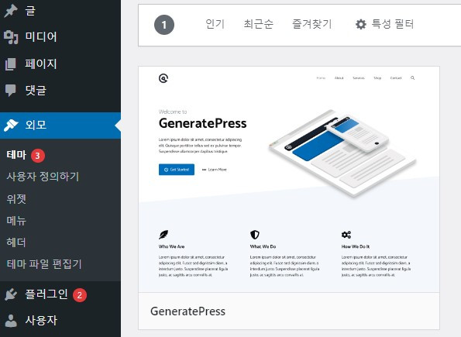461x337 pixels.
Task: Click the GeneratePress theme preview thumbnail
Action: point(289,180)
